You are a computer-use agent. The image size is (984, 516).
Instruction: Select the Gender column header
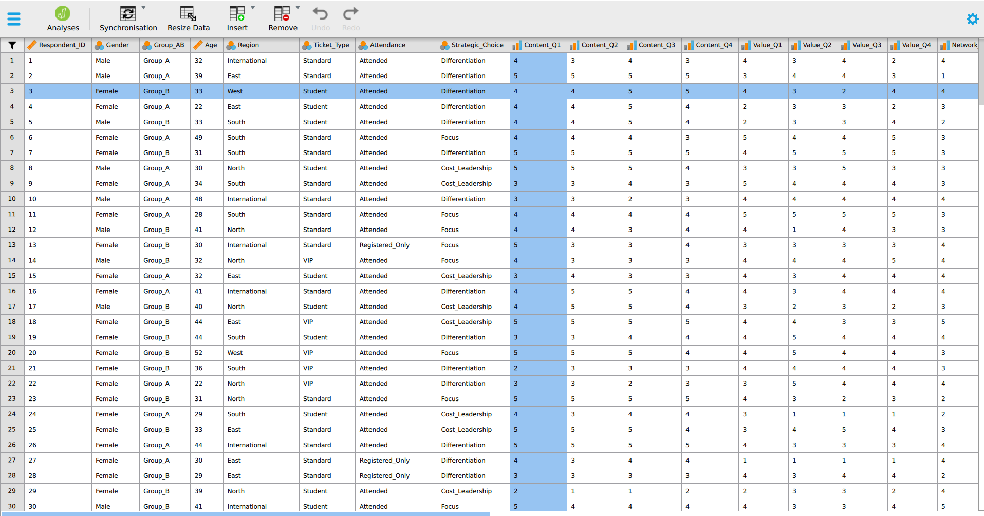[x=116, y=45]
